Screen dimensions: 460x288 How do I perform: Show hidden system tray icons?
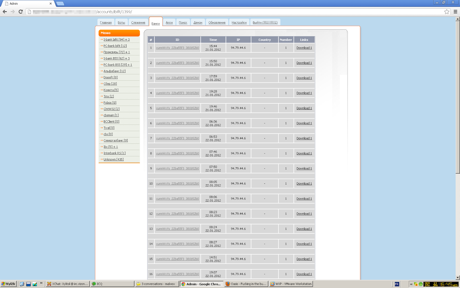tap(411, 284)
